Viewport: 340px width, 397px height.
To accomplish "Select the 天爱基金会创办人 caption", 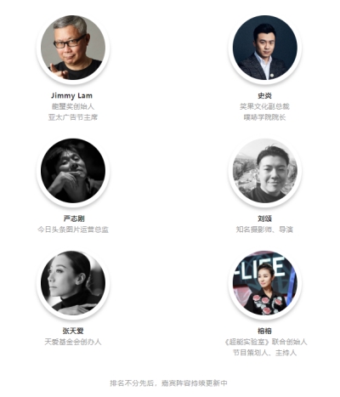I will coord(73,342).
